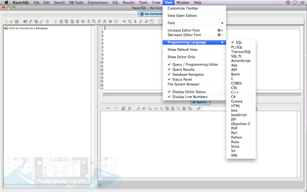Open the Apple menu
This screenshot has height=192, width=307.
click(7, 2)
